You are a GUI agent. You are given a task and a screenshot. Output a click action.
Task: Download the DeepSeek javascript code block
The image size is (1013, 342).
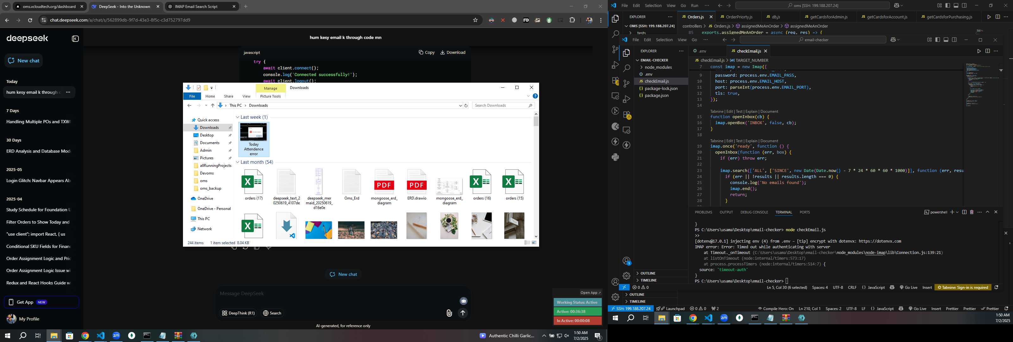coord(453,52)
